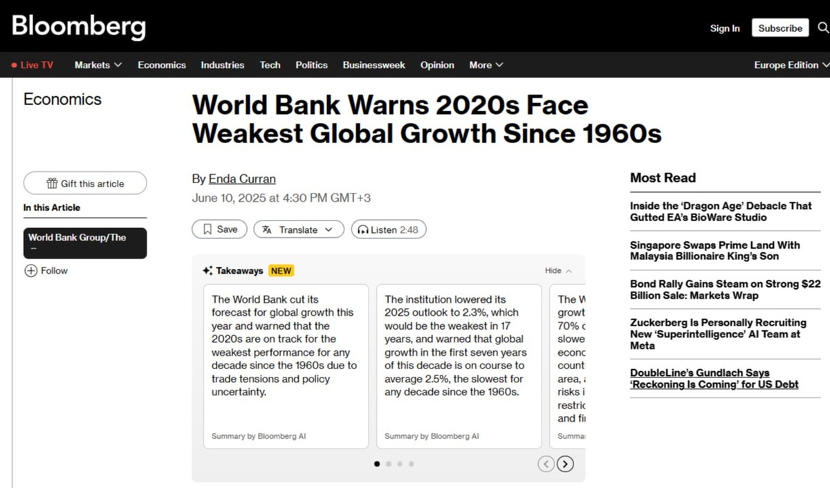
Task: Click the bookmark Save button
Action: [219, 229]
